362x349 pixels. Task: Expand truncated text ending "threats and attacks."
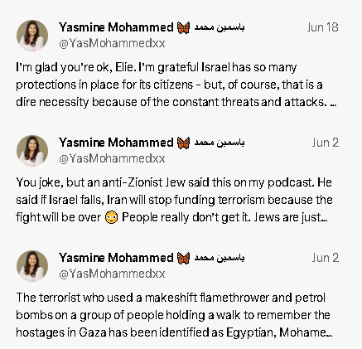tap(333, 104)
